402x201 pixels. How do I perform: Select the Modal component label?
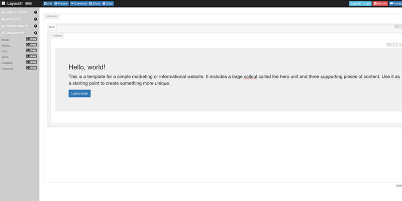point(5,40)
